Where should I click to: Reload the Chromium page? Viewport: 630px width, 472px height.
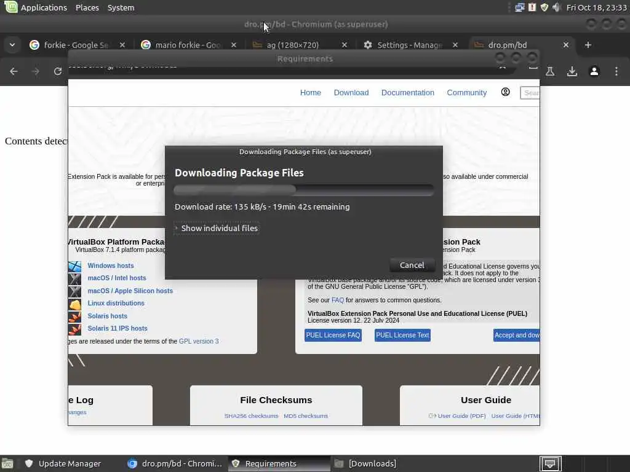[x=58, y=71]
